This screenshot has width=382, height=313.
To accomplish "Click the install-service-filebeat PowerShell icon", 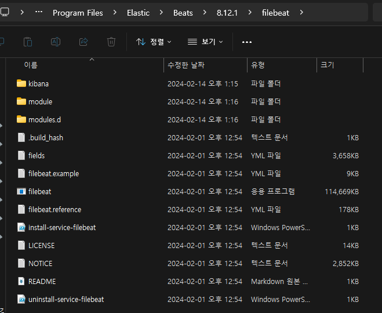I will [x=21, y=227].
